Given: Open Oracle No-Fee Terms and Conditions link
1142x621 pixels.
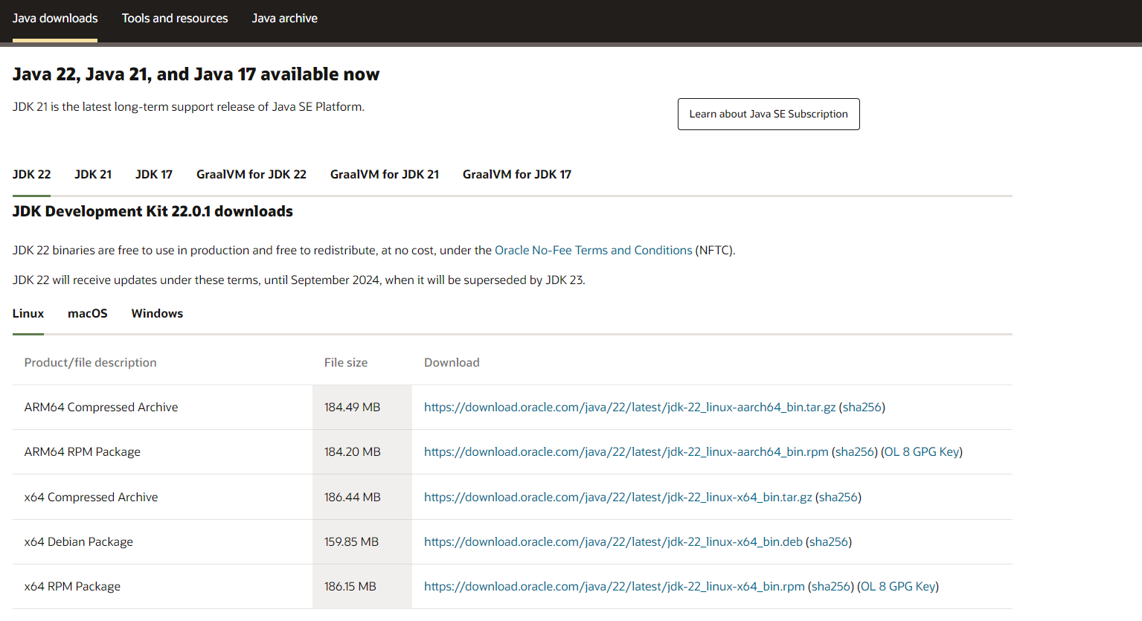Looking at the screenshot, I should point(594,251).
